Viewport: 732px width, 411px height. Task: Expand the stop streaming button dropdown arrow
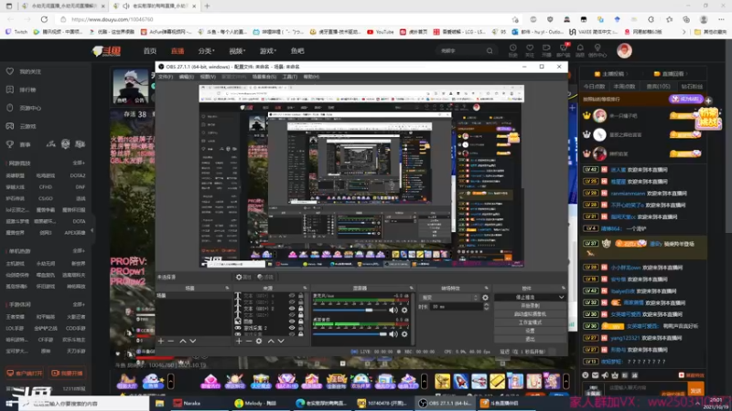tap(561, 298)
